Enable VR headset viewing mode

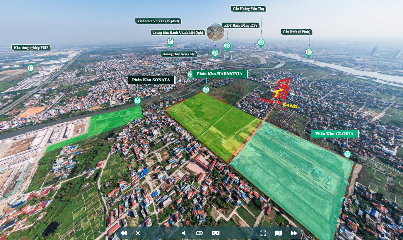coord(216,233)
